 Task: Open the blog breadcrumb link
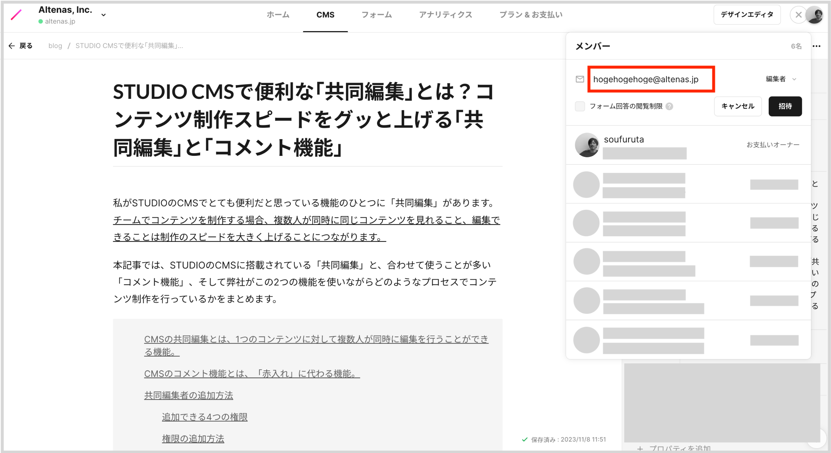tap(55, 46)
